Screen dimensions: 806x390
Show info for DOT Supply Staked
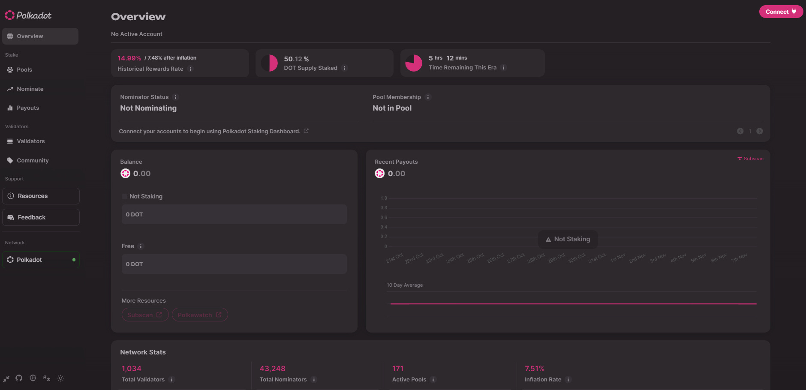click(344, 68)
